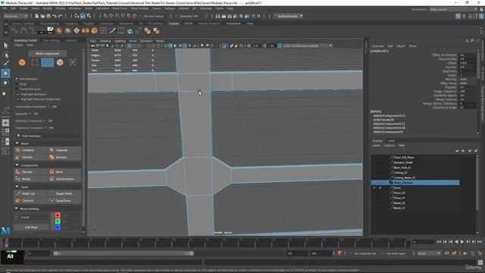
Task: Click the lock Z axis blue button
Action: pos(58,227)
